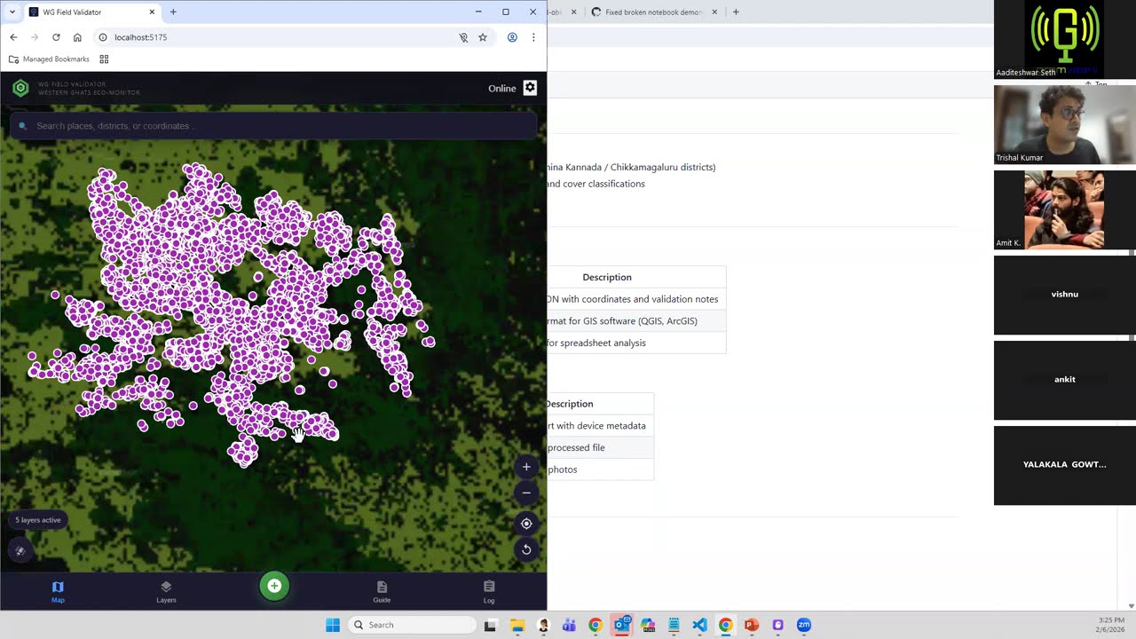
Task: Open Chrome profile avatar menu
Action: (x=512, y=37)
